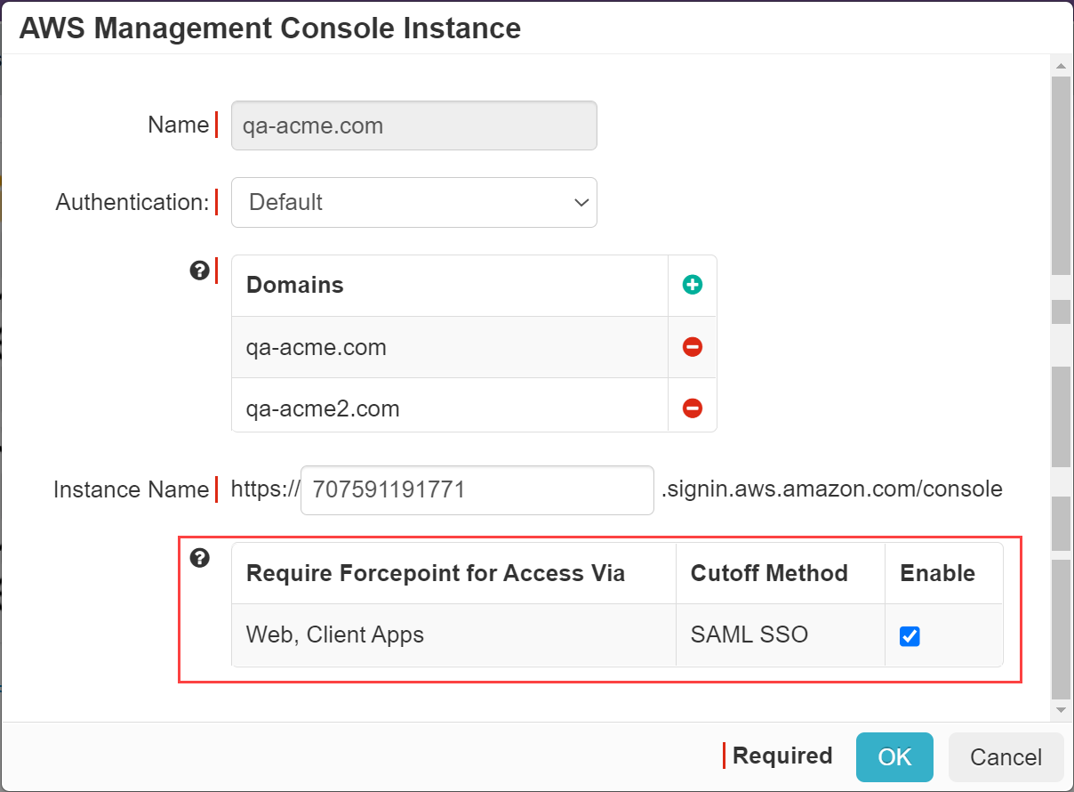Open the Authentication dropdown showing Default

413,203
